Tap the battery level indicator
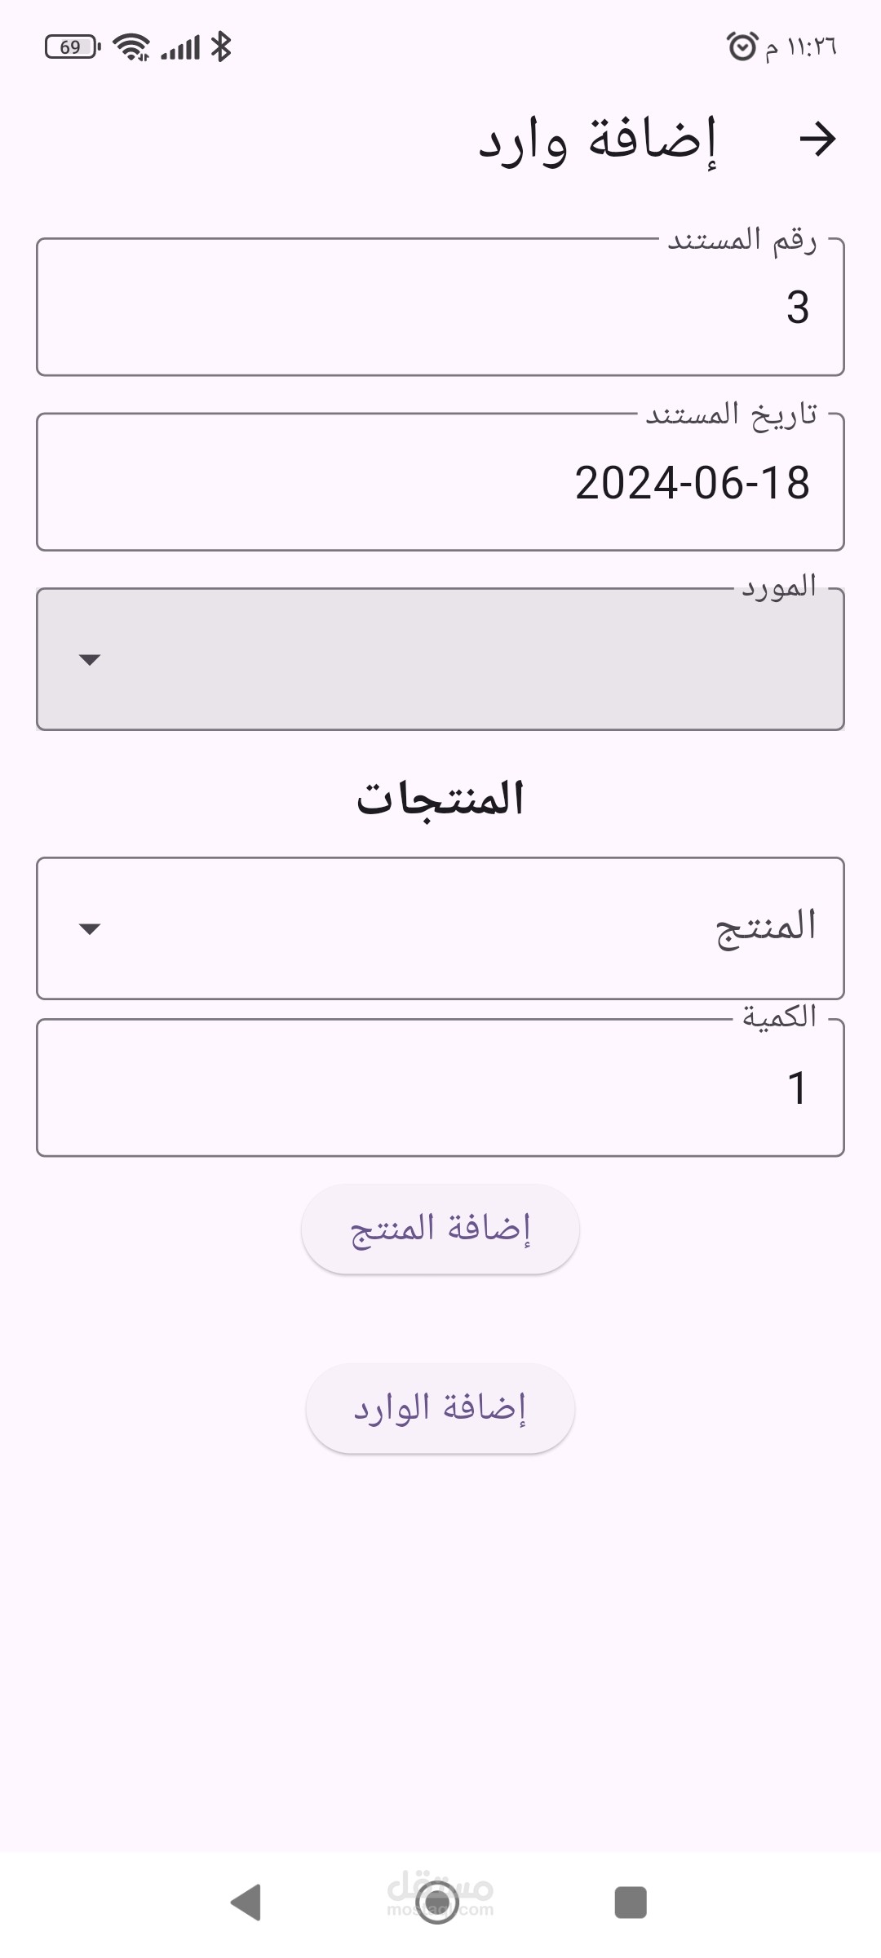Screen dimensions: 881x1958 pos(72,47)
